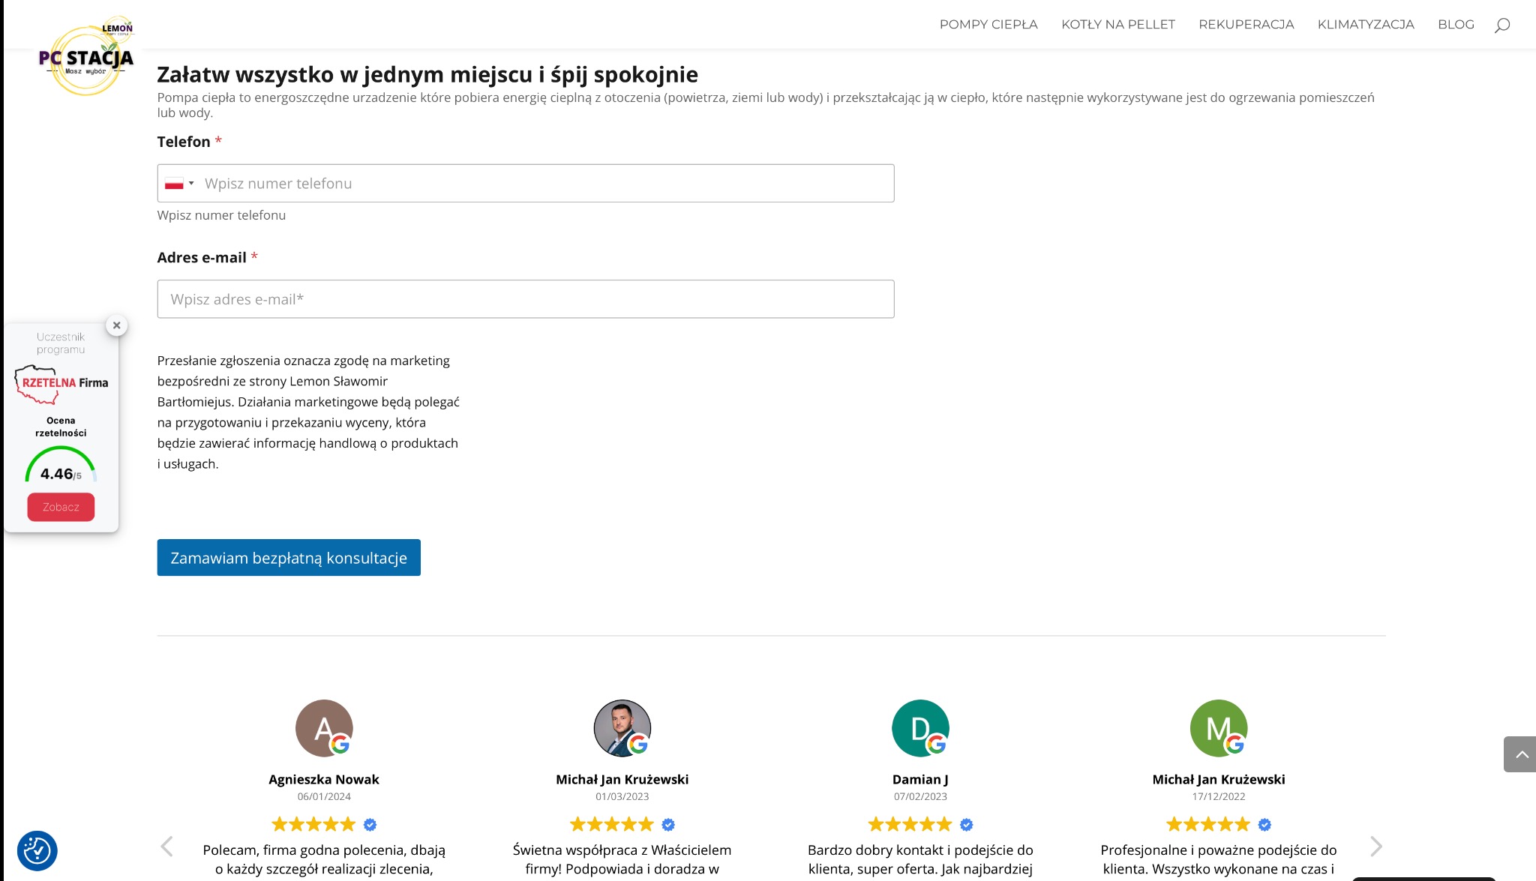Open the country code flag dropdown
Viewport: 1536px width, 881px height.
click(179, 182)
